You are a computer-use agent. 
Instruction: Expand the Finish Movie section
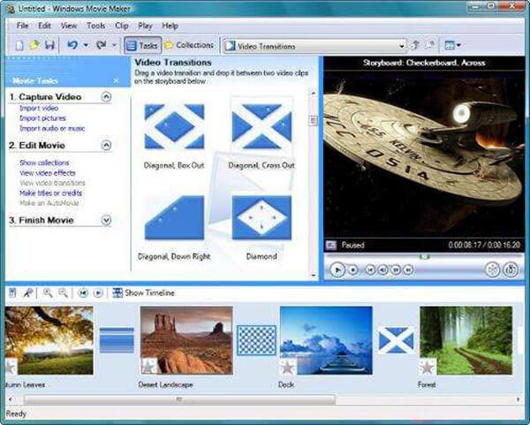(x=106, y=220)
